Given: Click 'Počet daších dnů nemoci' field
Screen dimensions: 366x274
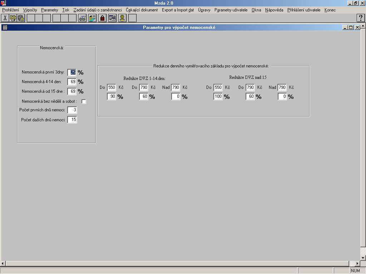Looking at the screenshot, I should click(x=72, y=120).
